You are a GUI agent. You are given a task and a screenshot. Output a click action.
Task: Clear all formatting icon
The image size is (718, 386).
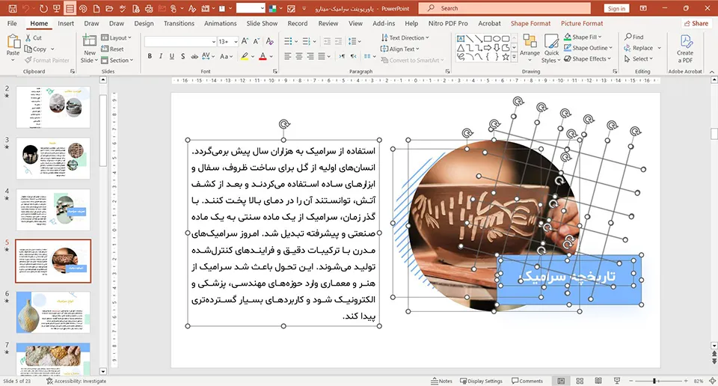[x=270, y=41]
